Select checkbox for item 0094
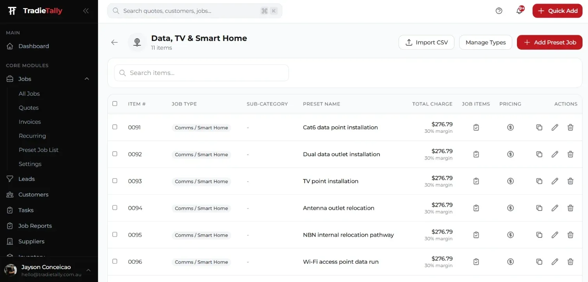 pyautogui.click(x=115, y=208)
